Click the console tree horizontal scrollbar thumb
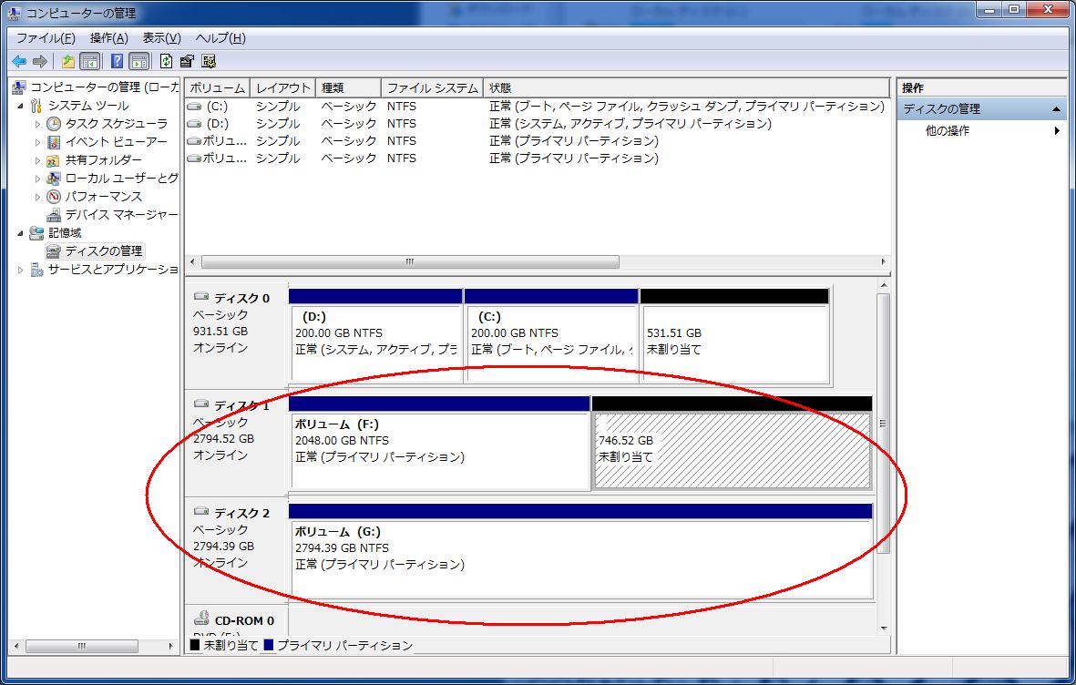 pyautogui.click(x=82, y=646)
